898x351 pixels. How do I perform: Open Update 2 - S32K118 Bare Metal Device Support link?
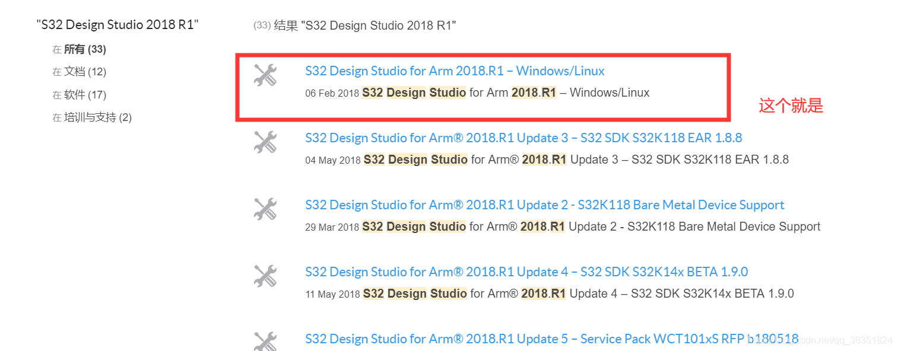[x=544, y=205]
